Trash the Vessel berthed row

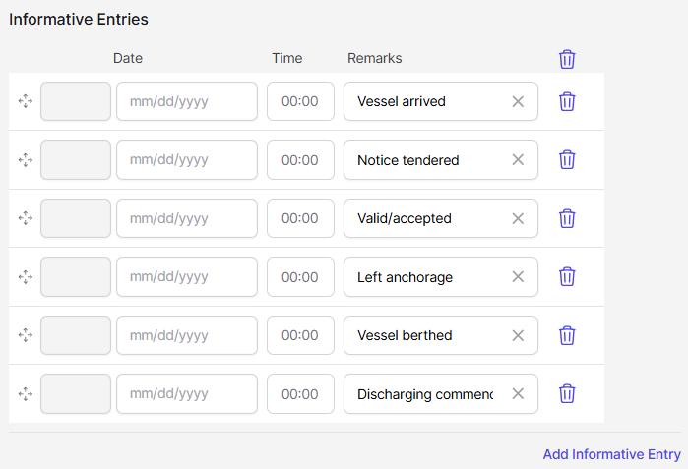tap(567, 335)
